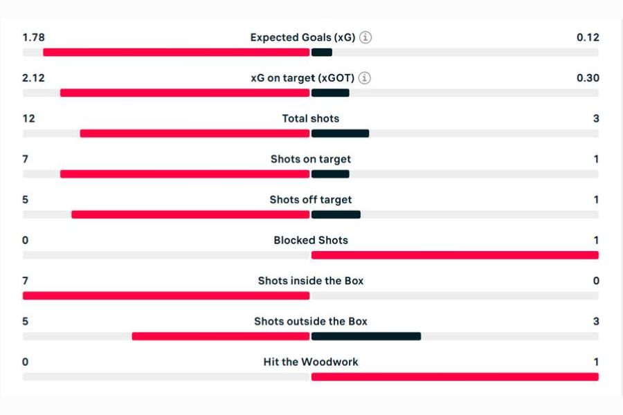This screenshot has height=415, width=623.
Task: Click the Expected Goals (xG) label
Action: pyautogui.click(x=303, y=37)
